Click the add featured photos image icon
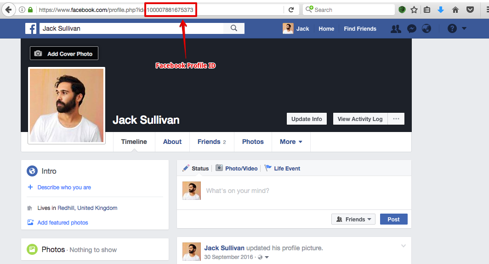 click(x=30, y=222)
